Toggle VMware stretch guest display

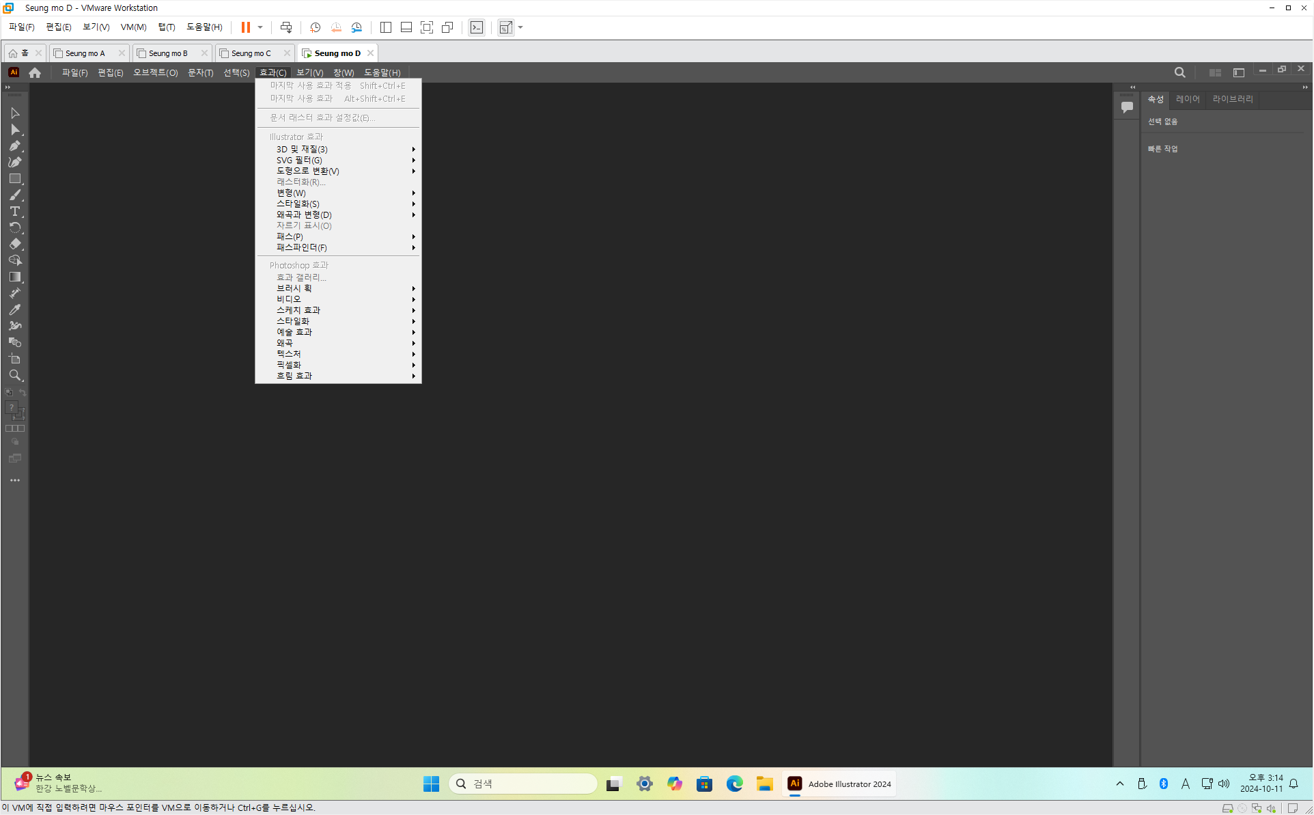coord(506,27)
